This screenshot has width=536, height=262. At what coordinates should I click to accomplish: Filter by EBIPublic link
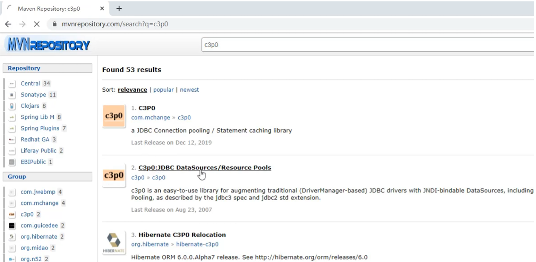coord(33,162)
